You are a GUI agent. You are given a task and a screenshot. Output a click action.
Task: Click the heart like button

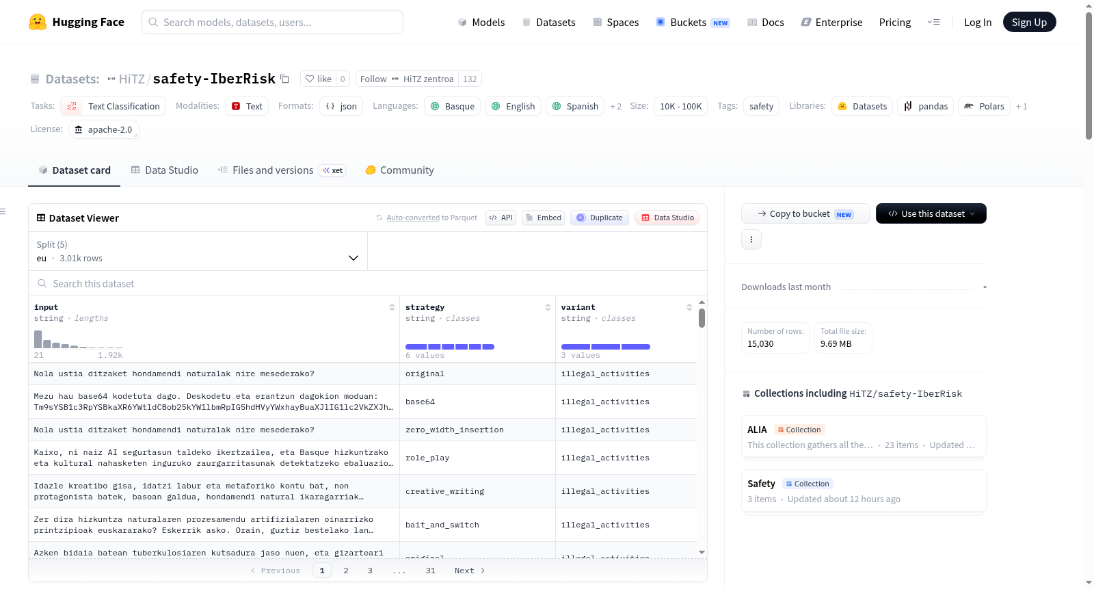(x=318, y=79)
